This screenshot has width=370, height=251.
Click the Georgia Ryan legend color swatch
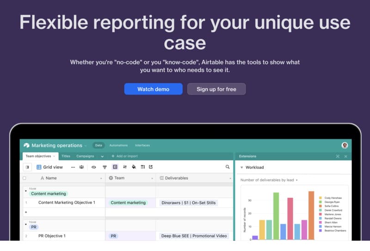click(x=321, y=202)
